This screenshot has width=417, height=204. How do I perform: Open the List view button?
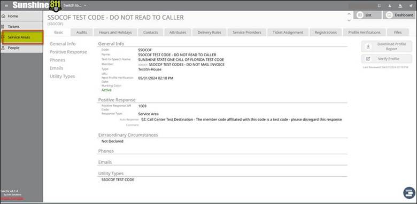point(367,15)
